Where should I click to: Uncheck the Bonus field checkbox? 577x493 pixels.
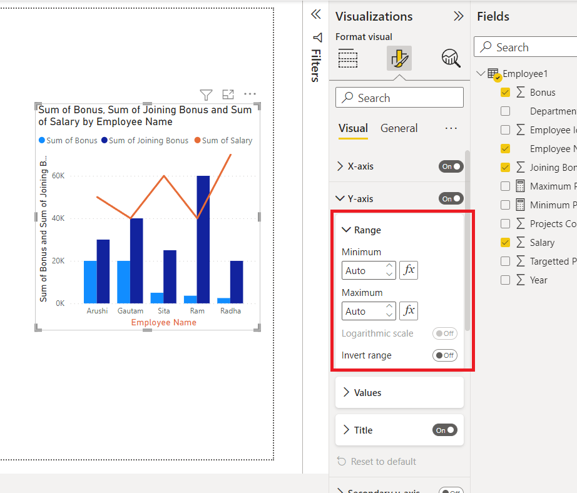pos(505,93)
